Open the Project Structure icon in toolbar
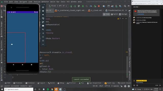163x91 pixels. (x=104, y=6)
